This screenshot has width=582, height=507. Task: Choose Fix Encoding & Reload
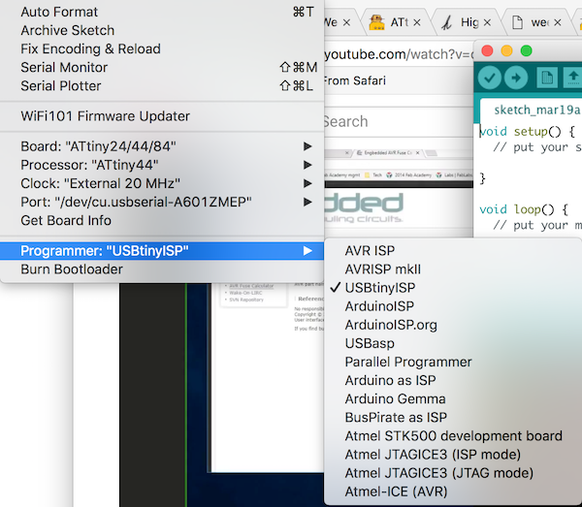pyautogui.click(x=162, y=49)
